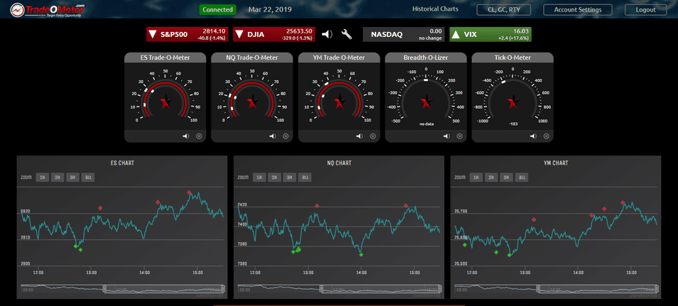The width and height of the screenshot is (678, 306).
Task: Close the YM Trade-O-Meter gauge panel
Action: (x=372, y=136)
